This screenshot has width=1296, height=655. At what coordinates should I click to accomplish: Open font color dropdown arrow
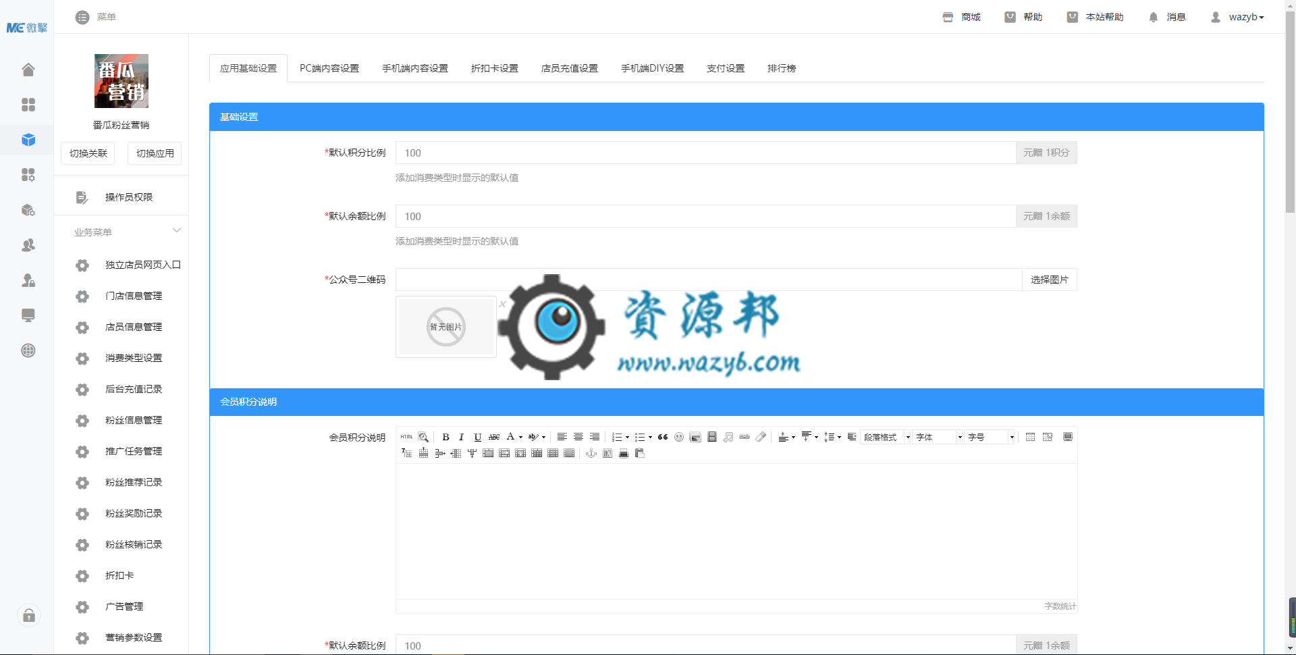click(x=520, y=437)
